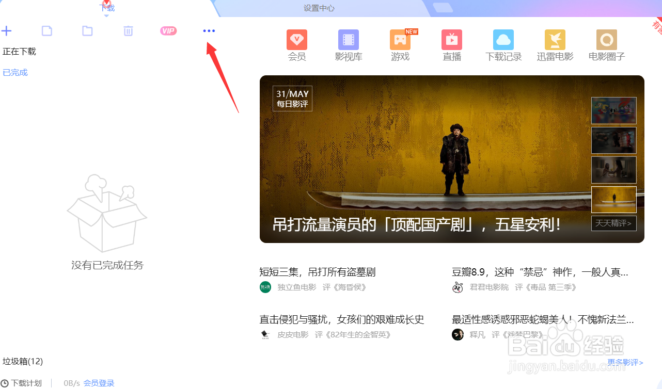Click the document icon in the download toolbar

tap(47, 31)
